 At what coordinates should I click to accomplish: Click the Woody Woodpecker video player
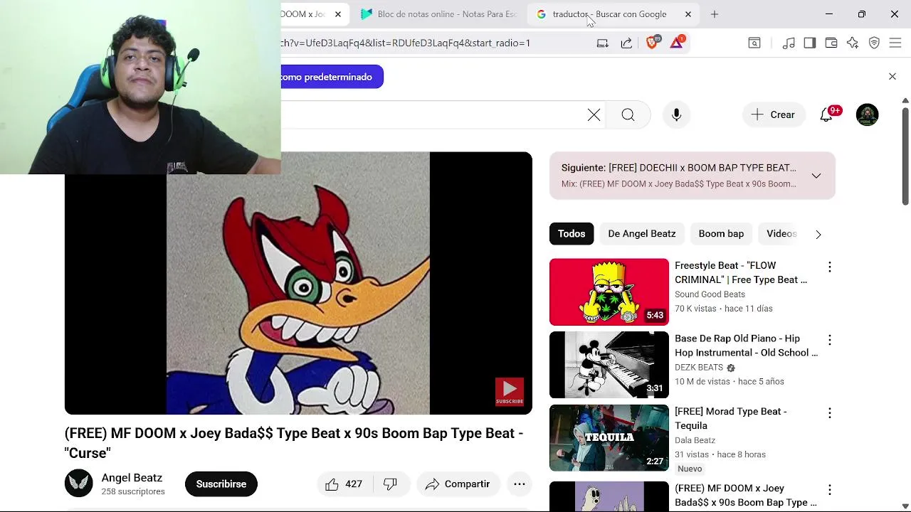coord(298,283)
